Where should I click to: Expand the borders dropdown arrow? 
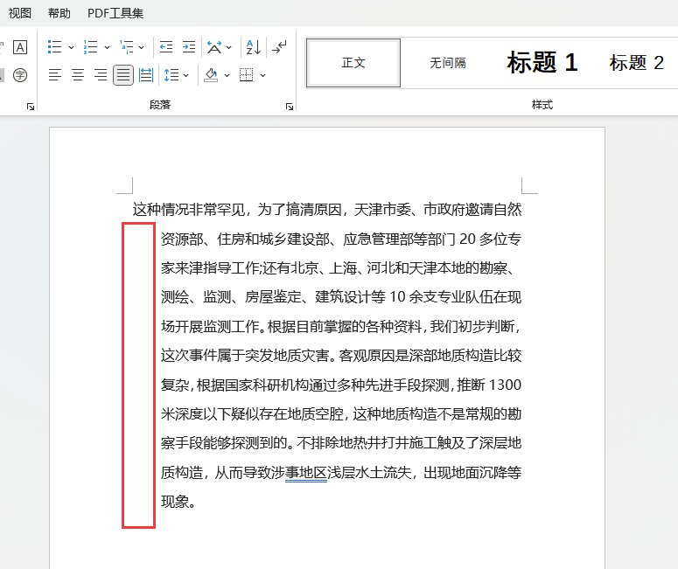tap(263, 76)
